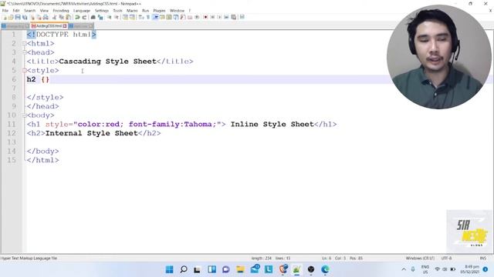Open the Language menu
Viewport: 494px width, 277px height.
pos(82,11)
